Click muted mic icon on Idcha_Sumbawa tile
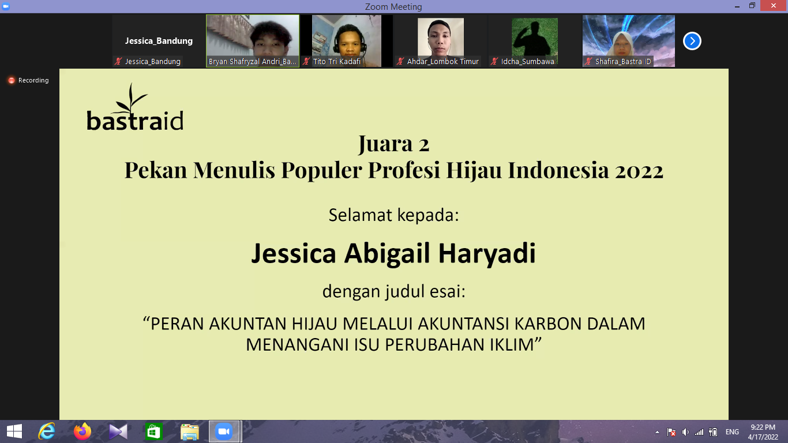 pos(494,61)
